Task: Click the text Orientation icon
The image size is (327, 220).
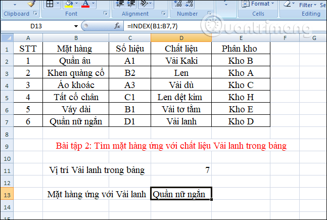Action: coord(144,4)
